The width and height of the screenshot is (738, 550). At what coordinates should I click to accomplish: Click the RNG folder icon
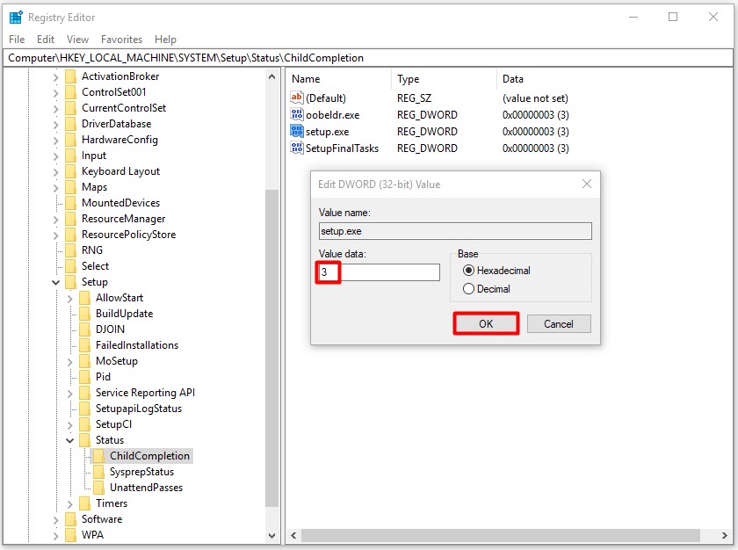[70, 250]
